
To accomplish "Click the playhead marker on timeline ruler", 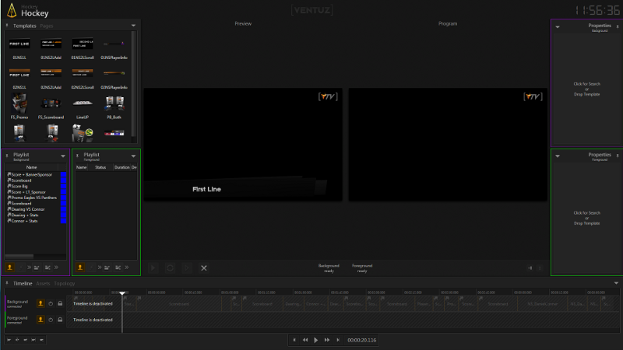I will [x=122, y=292].
